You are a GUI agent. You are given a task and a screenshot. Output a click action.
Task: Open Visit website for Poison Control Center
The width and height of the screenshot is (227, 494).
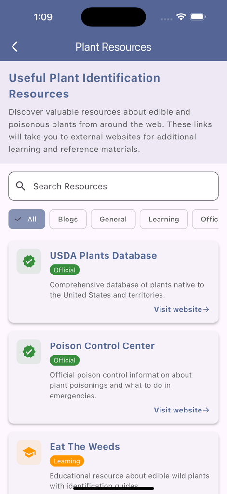pyautogui.click(x=182, y=410)
